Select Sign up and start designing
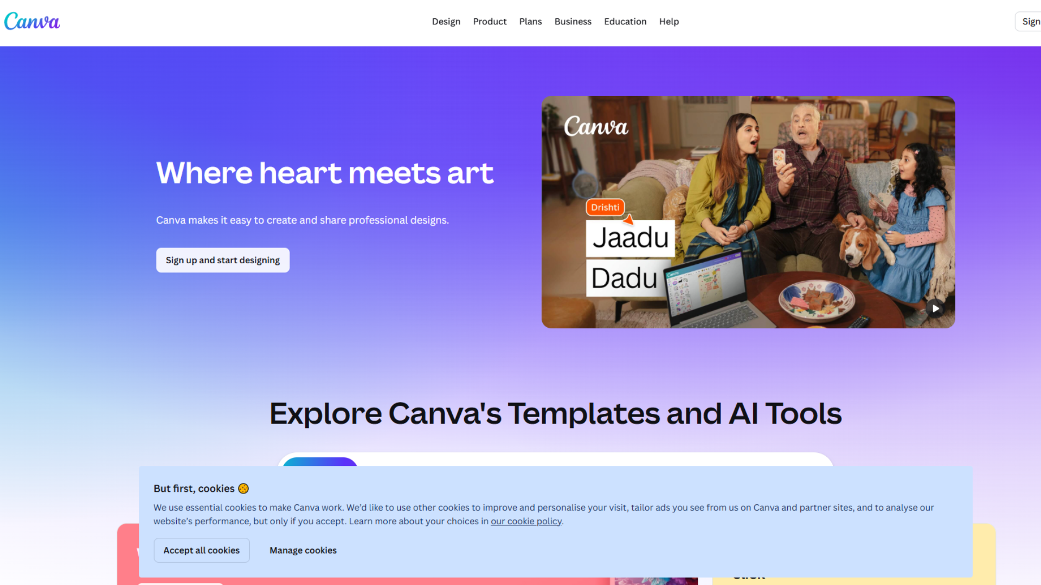This screenshot has width=1041, height=585. point(222,260)
